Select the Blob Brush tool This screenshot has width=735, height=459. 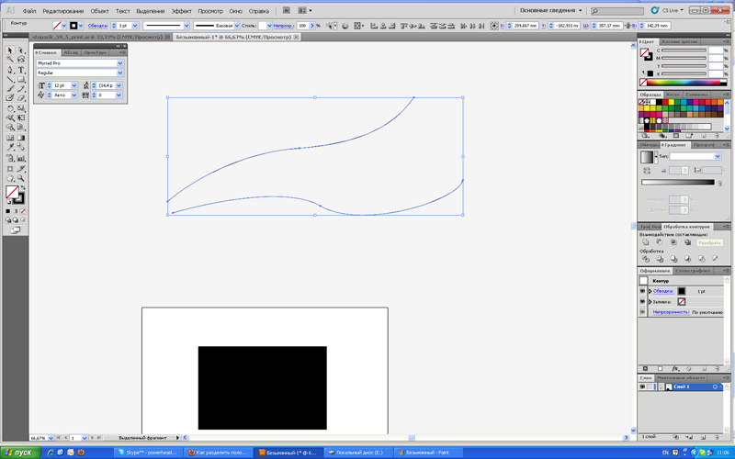10,98
